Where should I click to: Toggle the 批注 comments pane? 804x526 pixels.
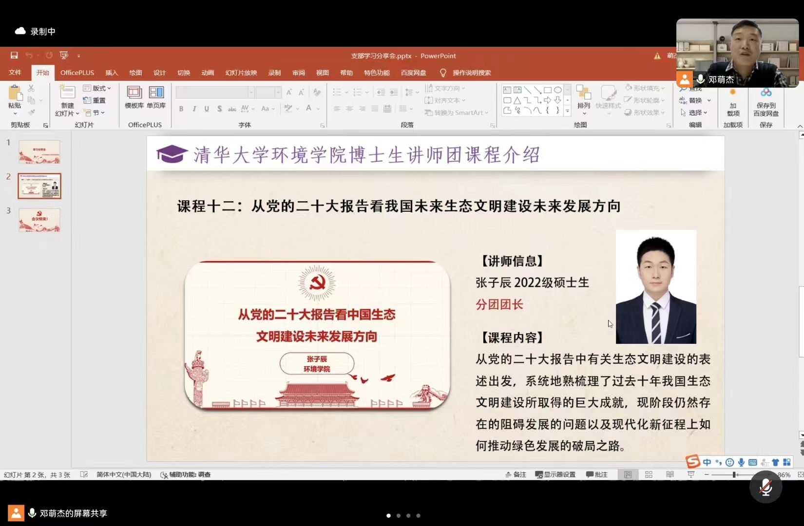tap(597, 474)
